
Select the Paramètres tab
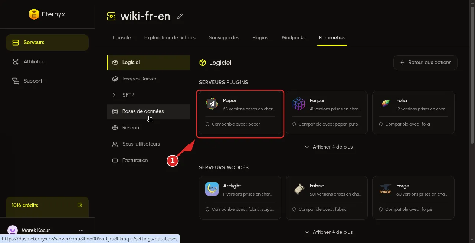pos(332,38)
